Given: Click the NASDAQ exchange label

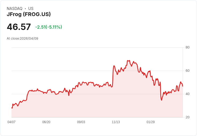Looking at the screenshot, I should pyautogui.click(x=14, y=9).
